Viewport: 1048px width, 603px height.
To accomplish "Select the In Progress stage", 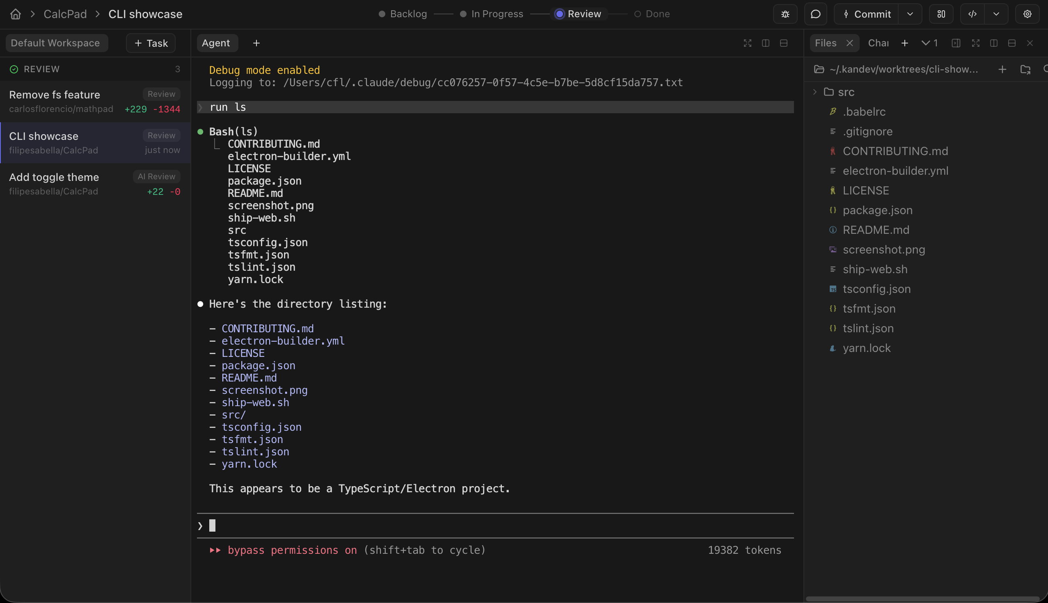I will 492,14.
